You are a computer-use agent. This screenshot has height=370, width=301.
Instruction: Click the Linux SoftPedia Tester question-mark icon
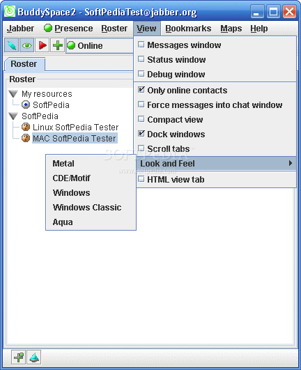pos(26,127)
